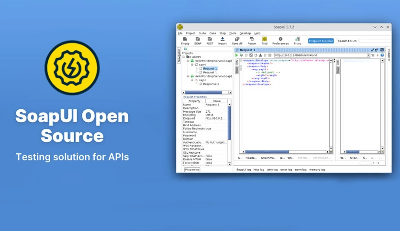Click the green checkmark add-to-TestCase icon

point(242,55)
